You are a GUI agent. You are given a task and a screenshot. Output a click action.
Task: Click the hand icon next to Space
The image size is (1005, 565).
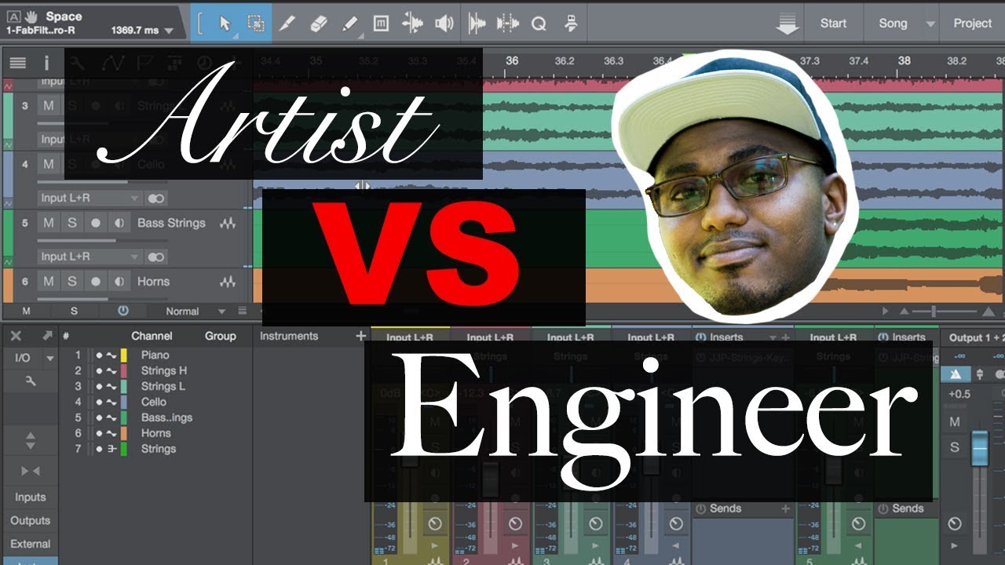pyautogui.click(x=32, y=16)
